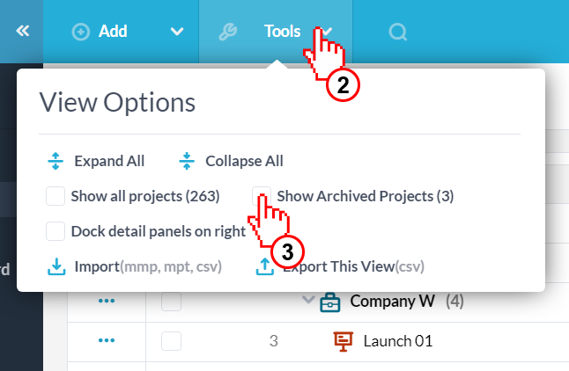Click the Import download icon
The image size is (569, 371).
point(56,266)
